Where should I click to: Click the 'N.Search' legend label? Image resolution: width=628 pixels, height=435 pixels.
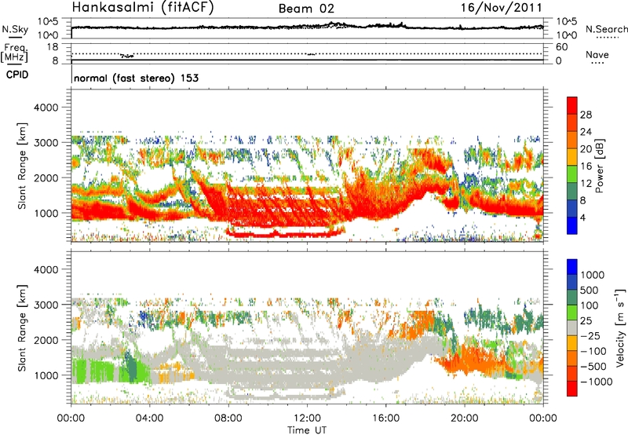(x=606, y=29)
